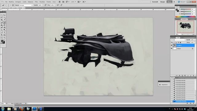The height and width of the screenshot is (111, 197).
Task: Toggle lock image pixels
Action: 177,43
